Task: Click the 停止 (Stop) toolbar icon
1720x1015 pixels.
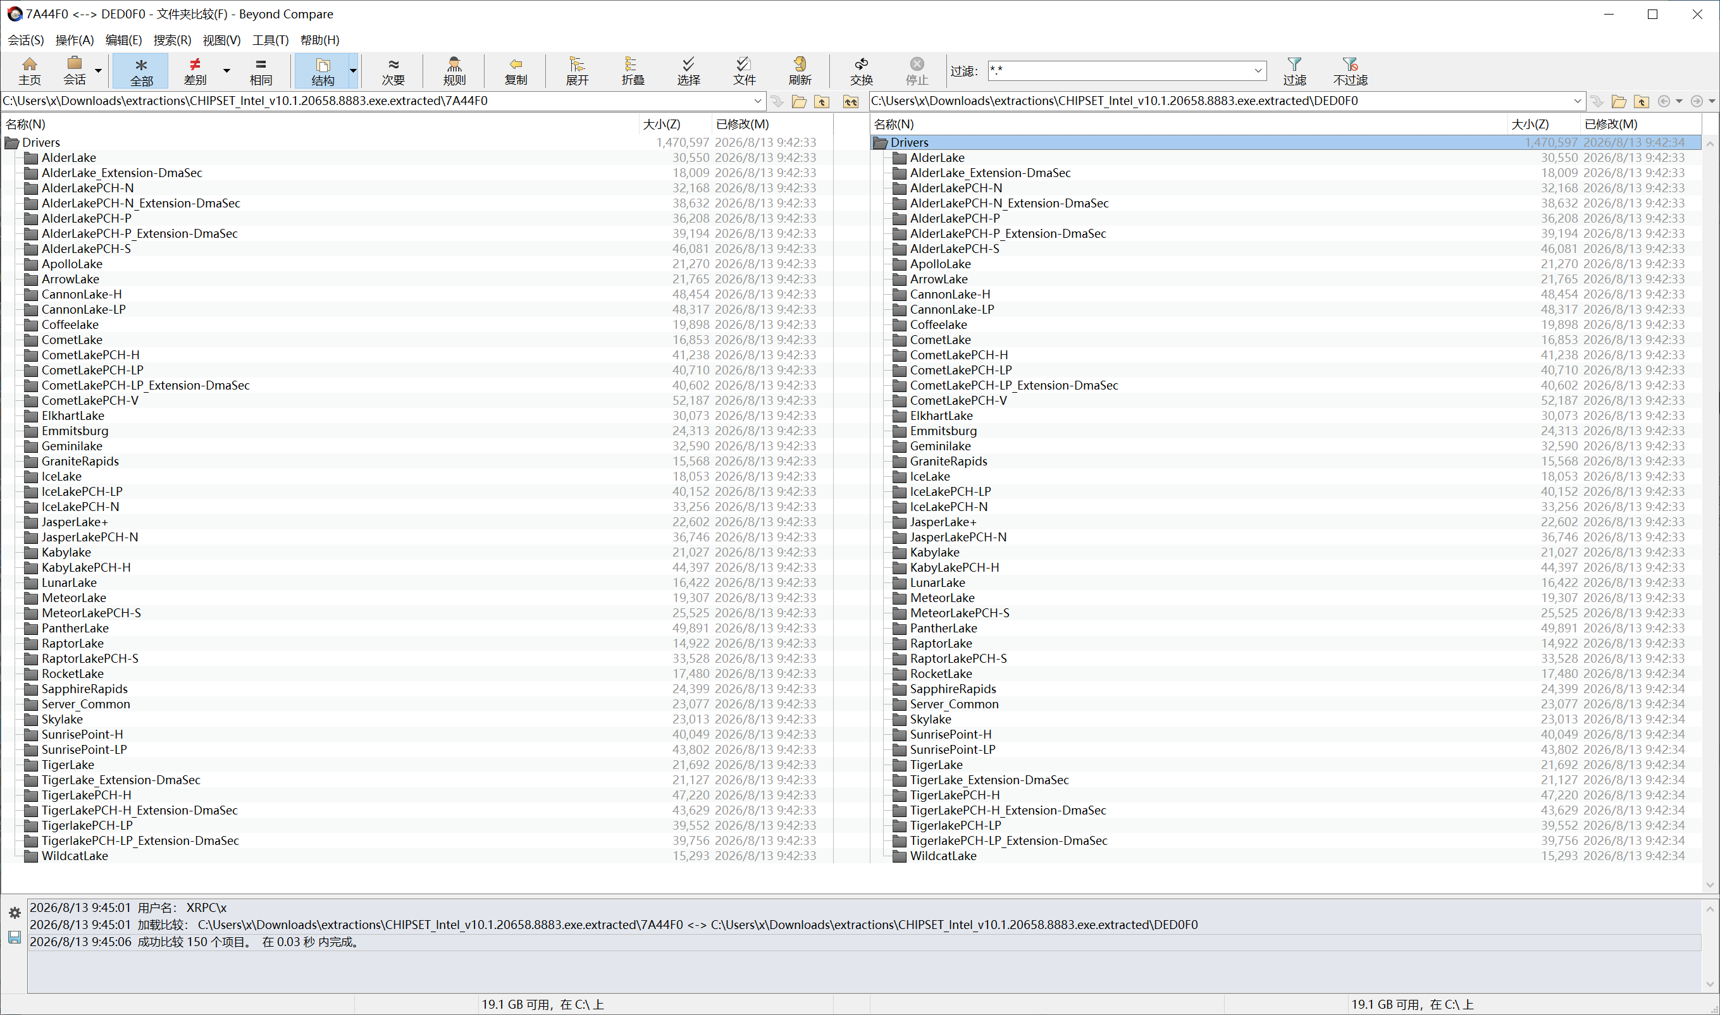Action: coord(917,71)
